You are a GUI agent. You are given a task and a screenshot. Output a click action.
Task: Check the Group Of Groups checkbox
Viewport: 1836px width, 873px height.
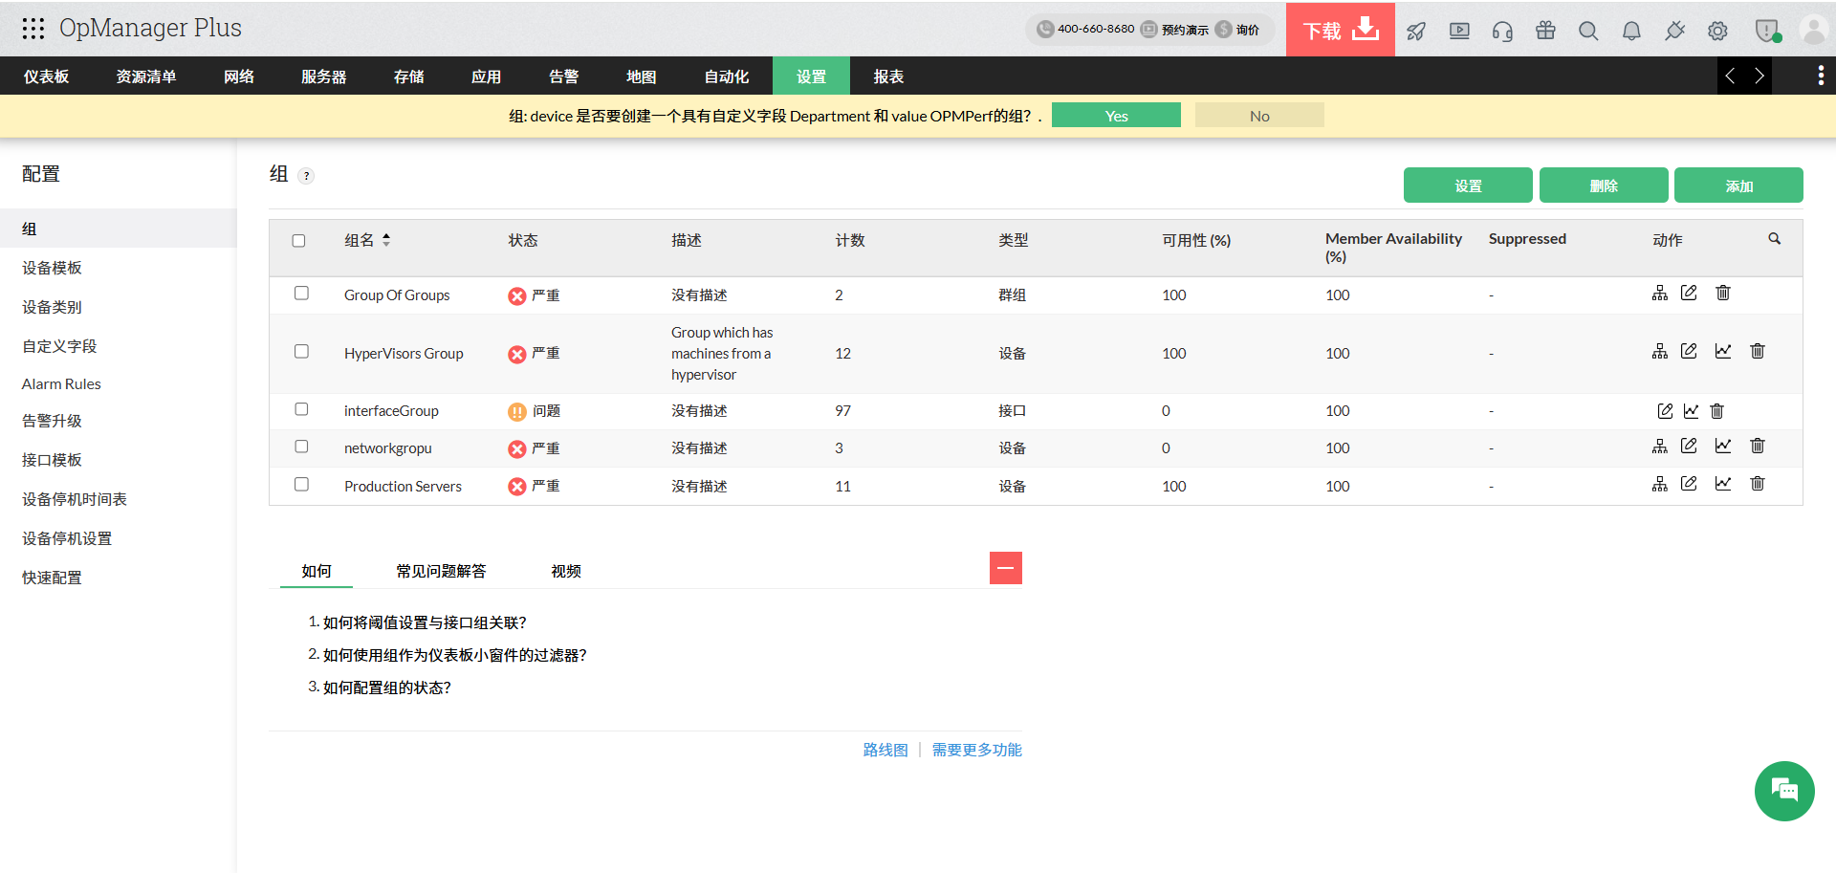(301, 294)
